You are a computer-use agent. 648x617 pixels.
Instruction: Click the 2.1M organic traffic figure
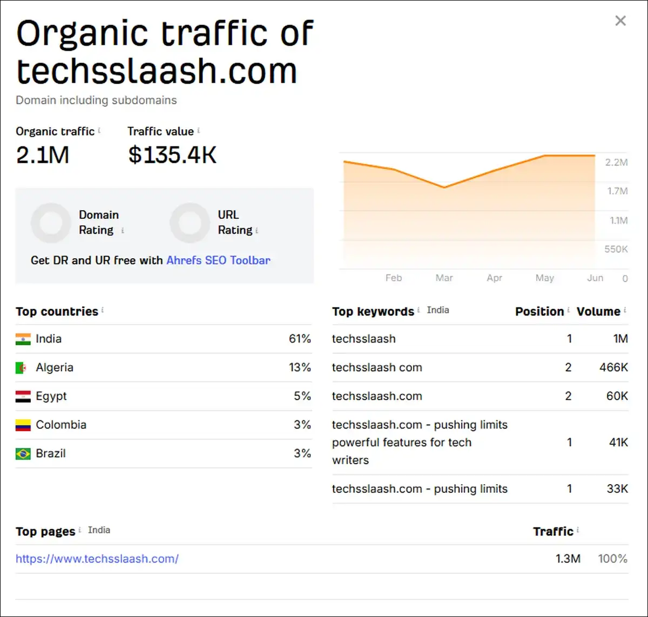pyautogui.click(x=43, y=156)
